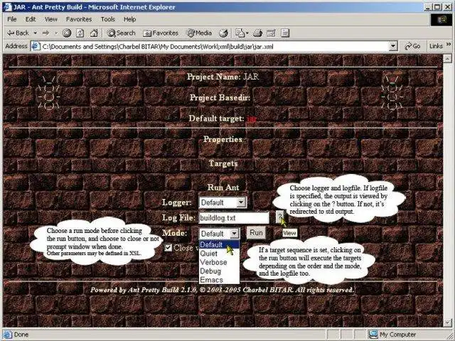
Task: Click the Discuss toolbar icon
Action: (285, 33)
